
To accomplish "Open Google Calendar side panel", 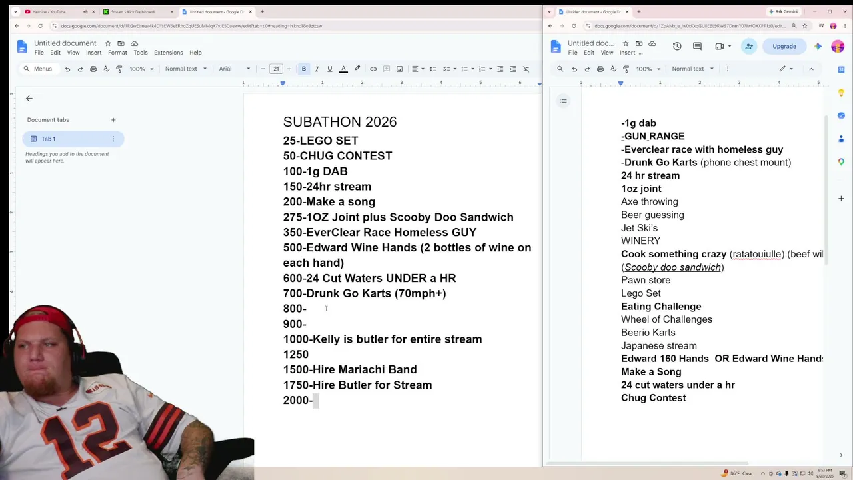I will point(841,69).
